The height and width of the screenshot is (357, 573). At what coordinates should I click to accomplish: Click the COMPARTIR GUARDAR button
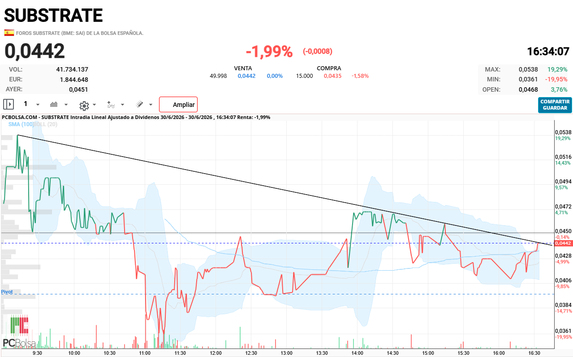pyautogui.click(x=555, y=105)
